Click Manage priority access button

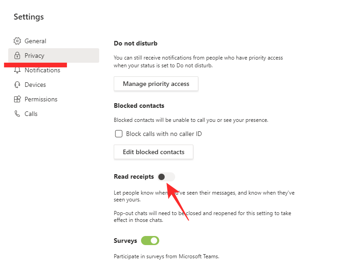(x=156, y=84)
